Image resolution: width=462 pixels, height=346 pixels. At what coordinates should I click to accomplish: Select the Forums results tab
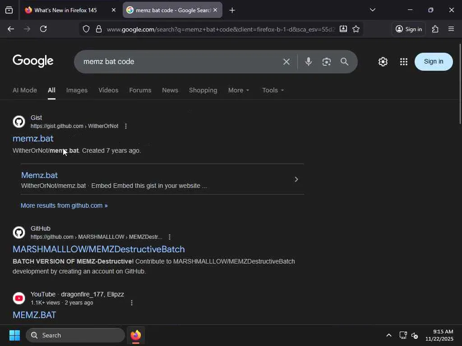pos(140,90)
